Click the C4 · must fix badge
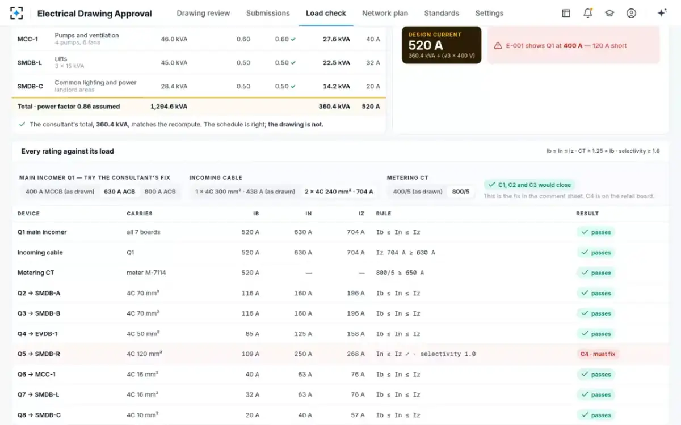The width and height of the screenshot is (681, 425). [x=598, y=354]
